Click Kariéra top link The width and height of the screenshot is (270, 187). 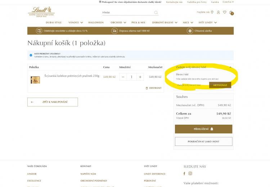tap(215, 2)
